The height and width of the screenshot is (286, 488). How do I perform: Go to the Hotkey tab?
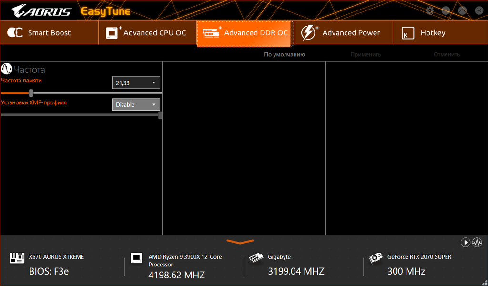(440, 33)
